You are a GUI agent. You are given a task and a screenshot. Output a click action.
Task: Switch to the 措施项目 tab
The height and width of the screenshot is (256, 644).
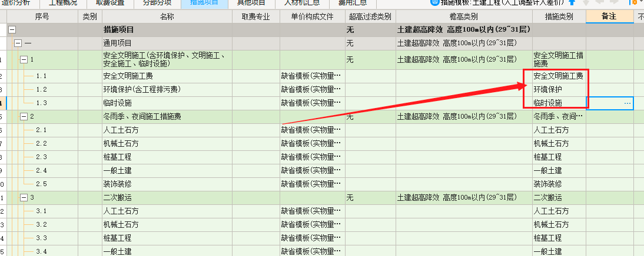tap(204, 4)
